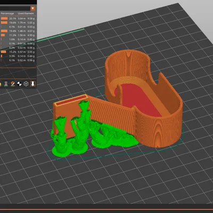Toggle the shells wireframe cube icon
The image size is (213, 213).
click(x=26, y=84)
